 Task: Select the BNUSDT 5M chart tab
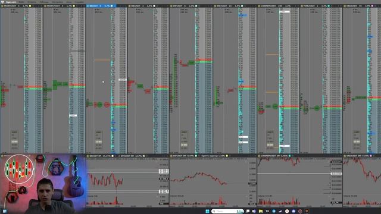point(101,156)
